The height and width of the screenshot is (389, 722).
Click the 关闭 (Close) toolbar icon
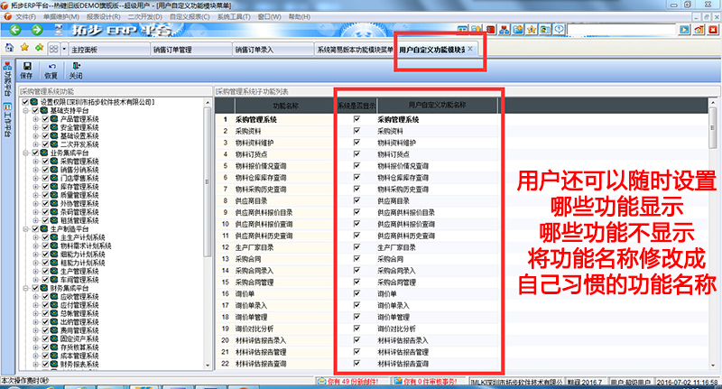(76, 70)
